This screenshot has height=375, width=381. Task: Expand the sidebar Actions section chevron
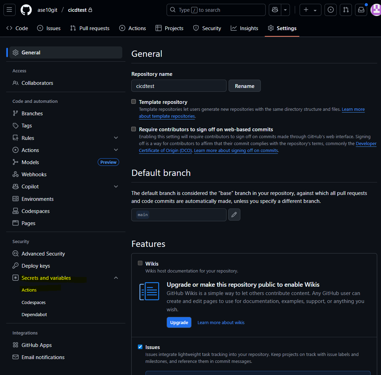coord(116,150)
